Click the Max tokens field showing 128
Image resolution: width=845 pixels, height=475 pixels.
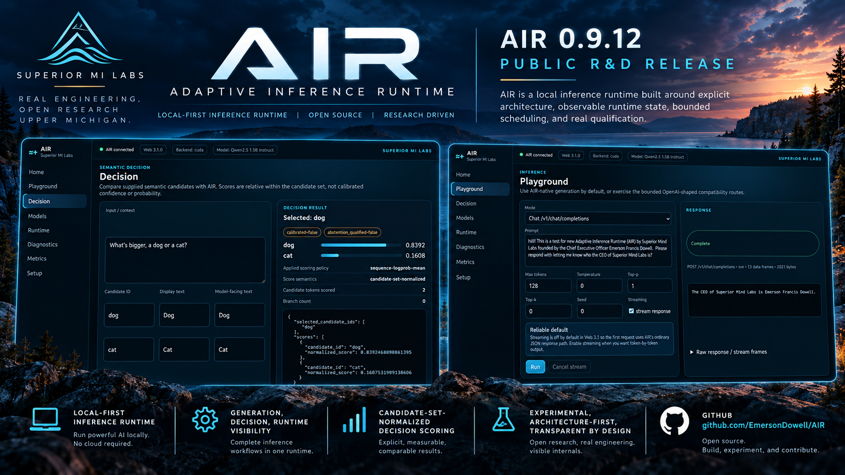pyautogui.click(x=548, y=286)
